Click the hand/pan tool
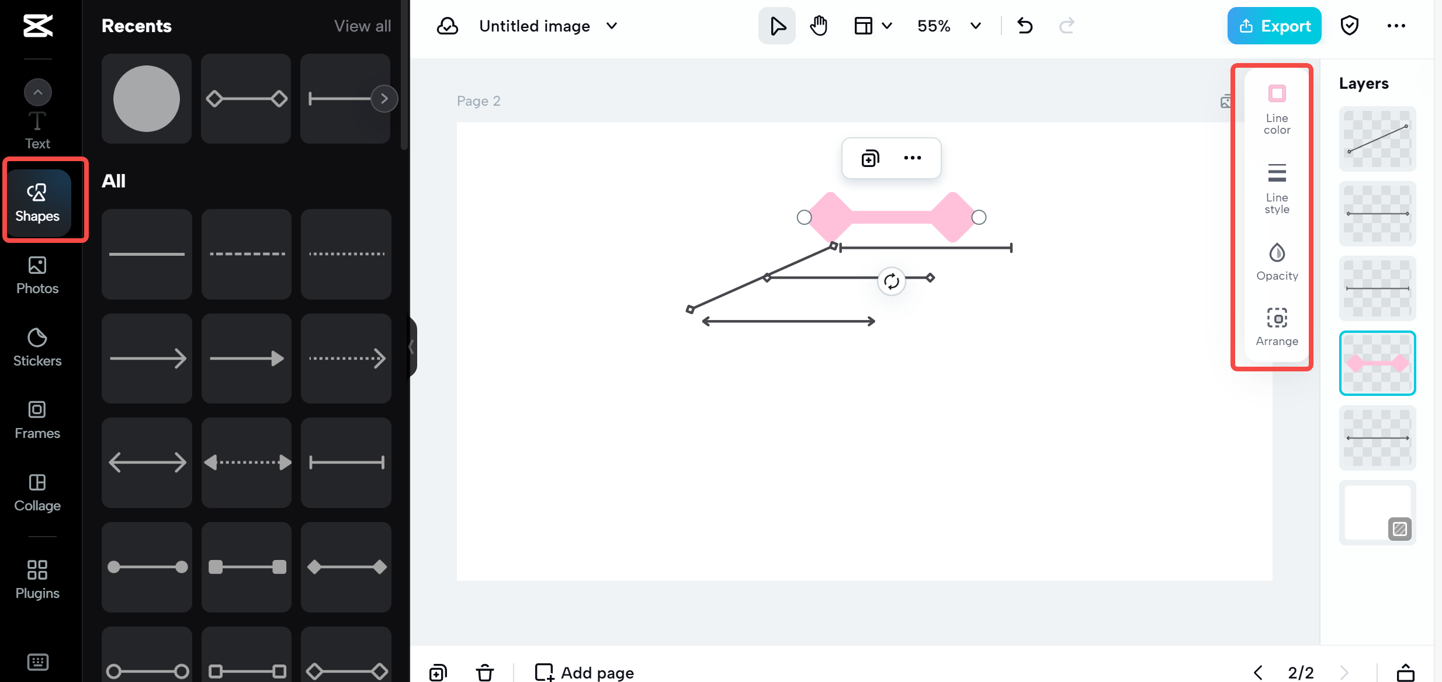This screenshot has height=682, width=1442. coord(817,26)
